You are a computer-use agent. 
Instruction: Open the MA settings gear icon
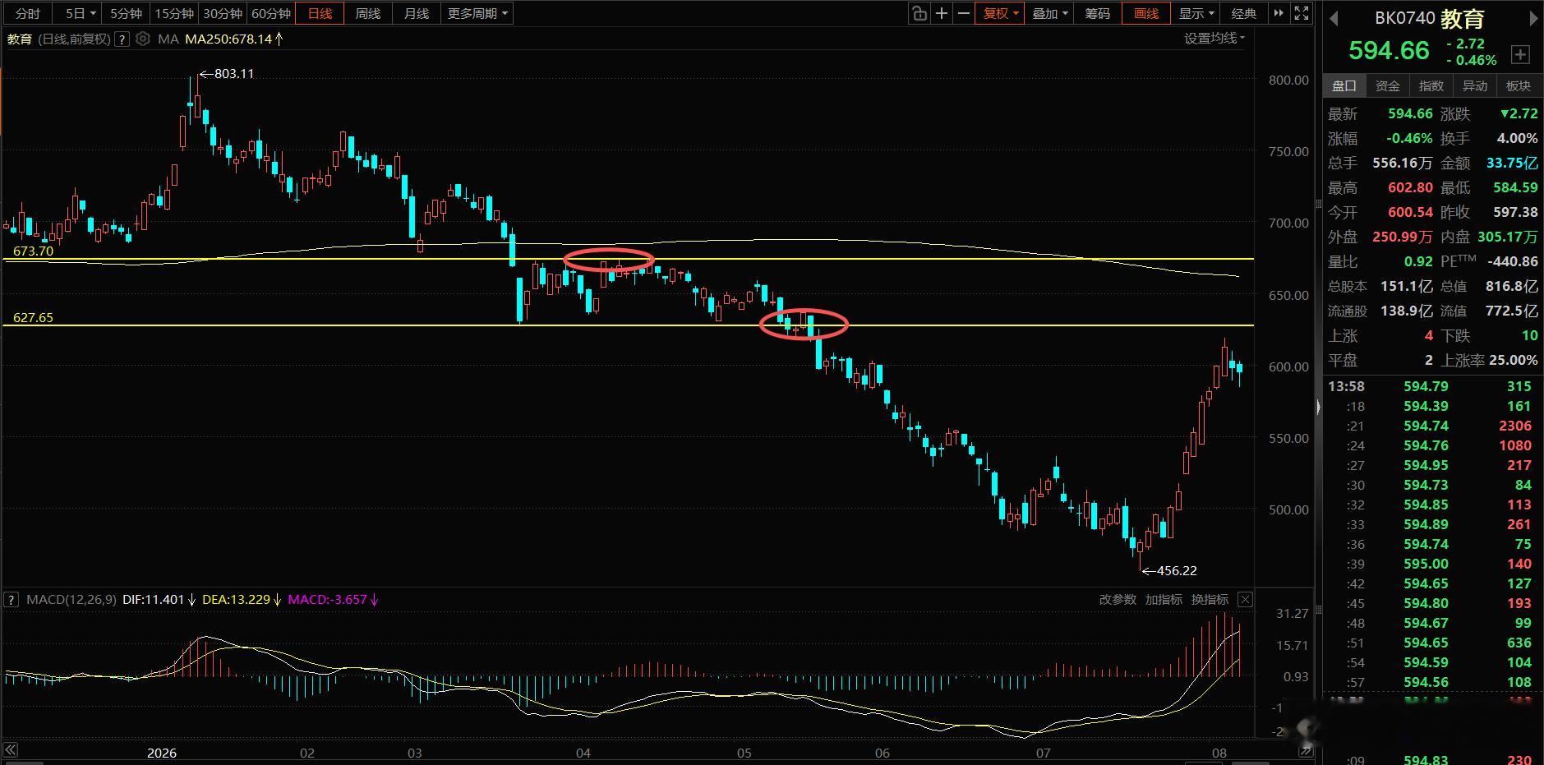(143, 39)
